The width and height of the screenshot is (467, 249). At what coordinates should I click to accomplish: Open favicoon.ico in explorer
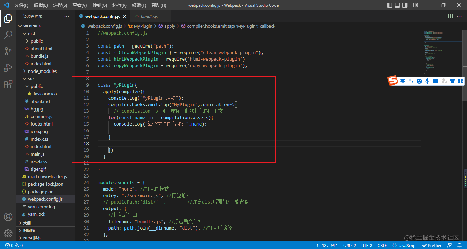45,94
